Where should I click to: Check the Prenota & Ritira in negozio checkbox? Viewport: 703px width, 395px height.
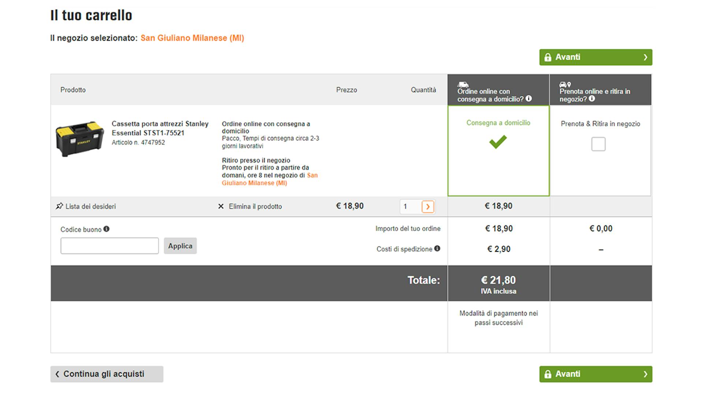[x=598, y=144]
